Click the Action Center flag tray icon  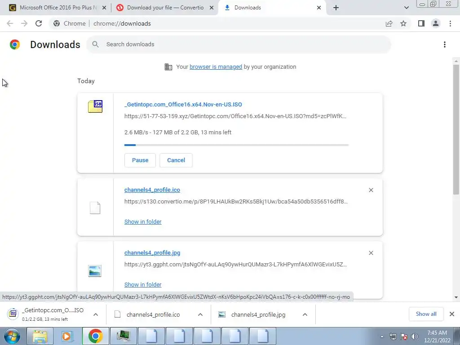point(404,336)
